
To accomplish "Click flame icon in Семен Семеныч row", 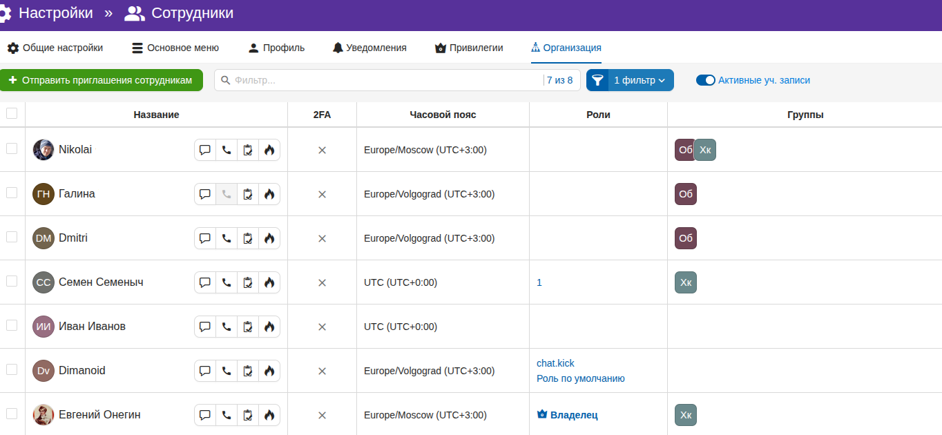I will [269, 282].
